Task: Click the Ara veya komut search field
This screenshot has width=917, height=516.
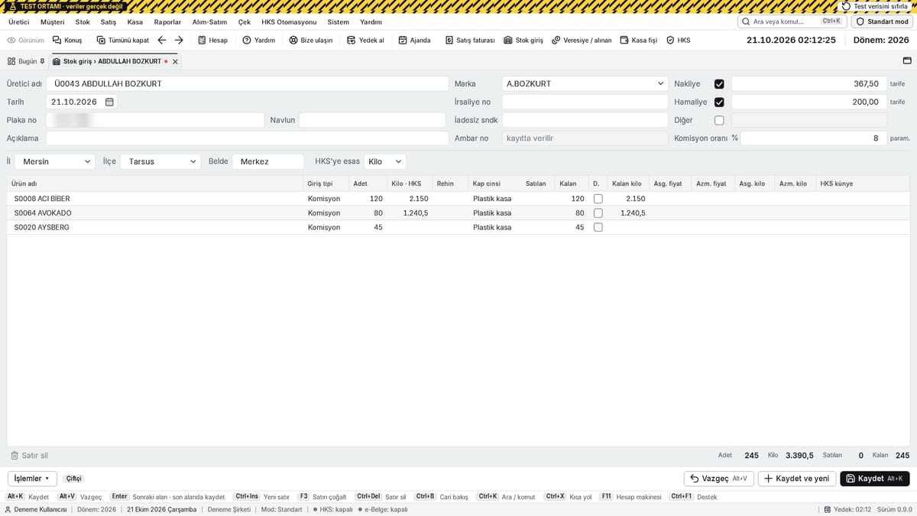Action: (792, 21)
